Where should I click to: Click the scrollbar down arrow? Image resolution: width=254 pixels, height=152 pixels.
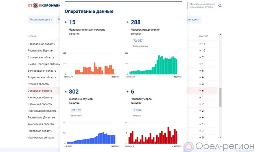click(x=220, y=138)
